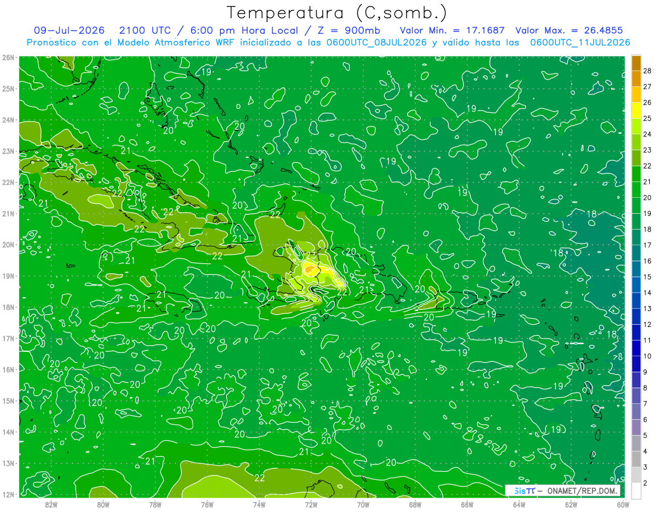Click the latitude axis label "16N"
The height and width of the screenshot is (512, 662).
point(8,370)
